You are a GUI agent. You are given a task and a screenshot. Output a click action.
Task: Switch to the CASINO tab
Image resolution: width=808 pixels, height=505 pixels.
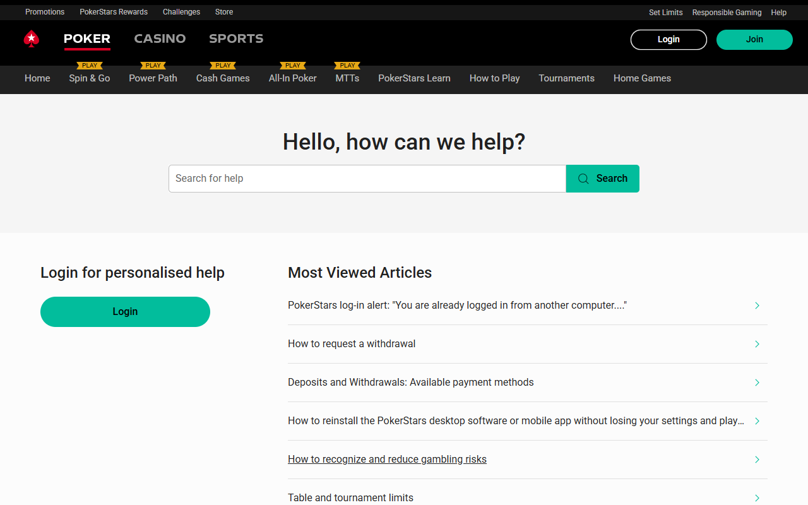tap(160, 39)
